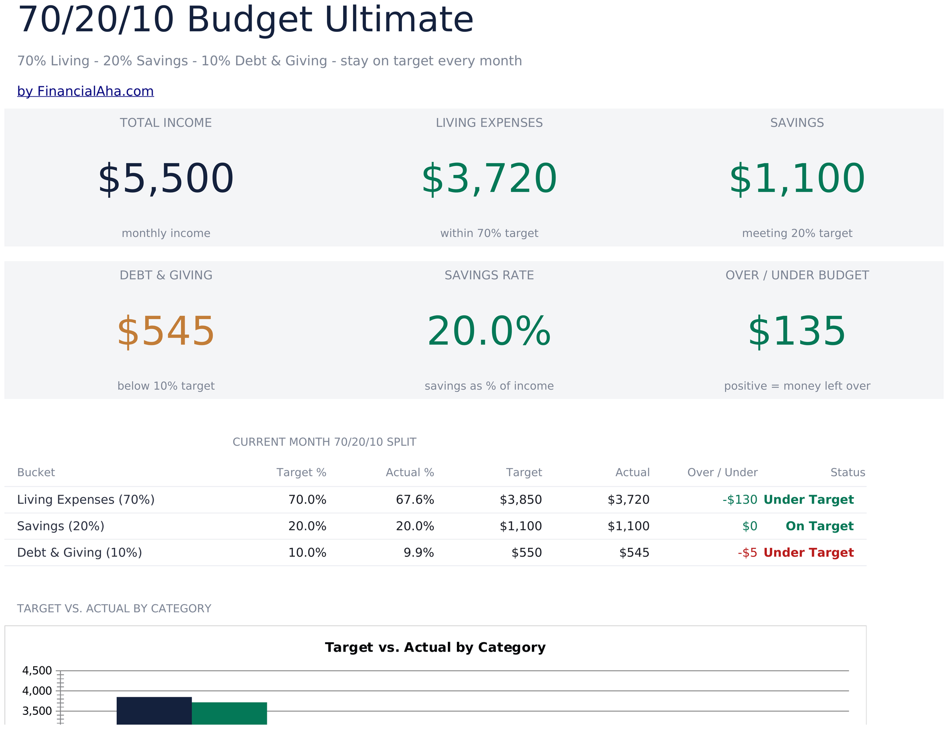Click the $550 target cell

[x=527, y=553]
